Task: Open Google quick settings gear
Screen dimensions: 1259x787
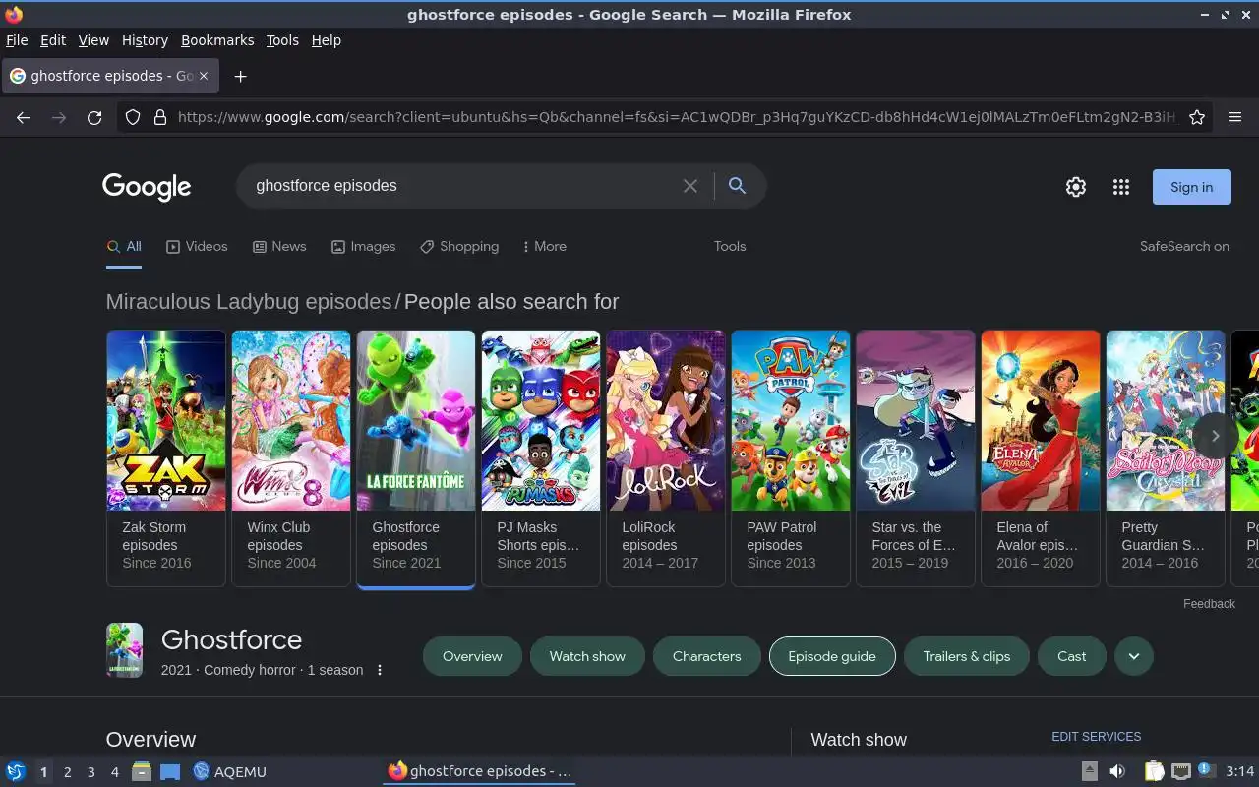Action: pos(1076,187)
